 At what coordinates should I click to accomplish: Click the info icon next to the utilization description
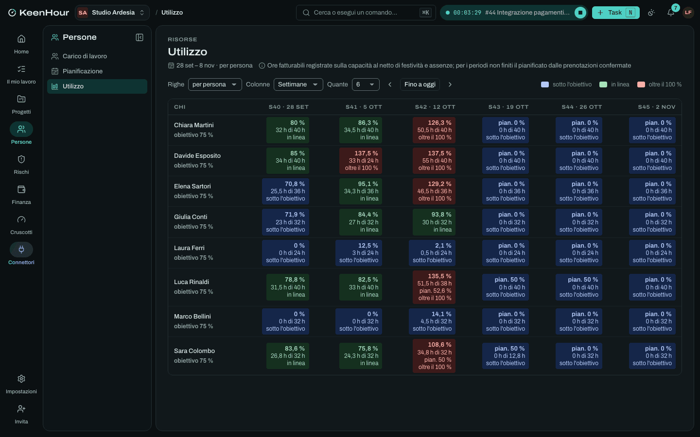point(262,66)
